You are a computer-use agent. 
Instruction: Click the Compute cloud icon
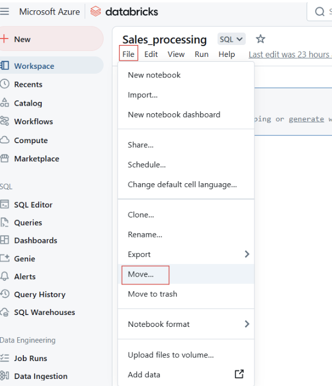[x=4, y=140]
